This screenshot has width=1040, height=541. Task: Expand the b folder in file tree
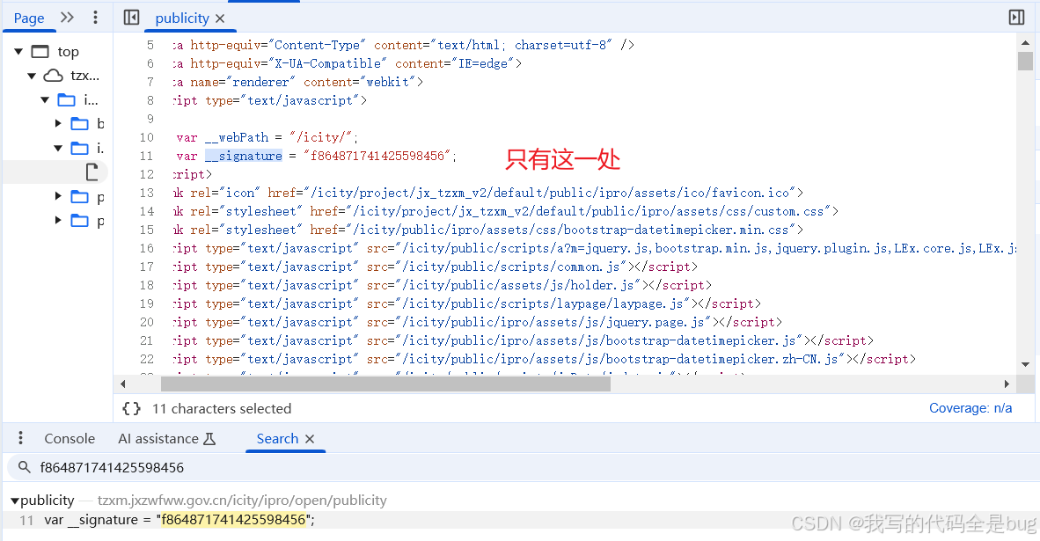58,123
